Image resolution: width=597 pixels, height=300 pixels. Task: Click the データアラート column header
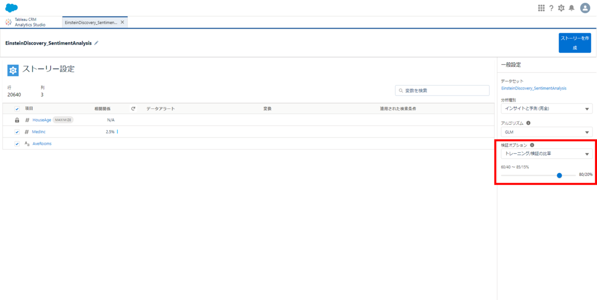pyautogui.click(x=160, y=108)
